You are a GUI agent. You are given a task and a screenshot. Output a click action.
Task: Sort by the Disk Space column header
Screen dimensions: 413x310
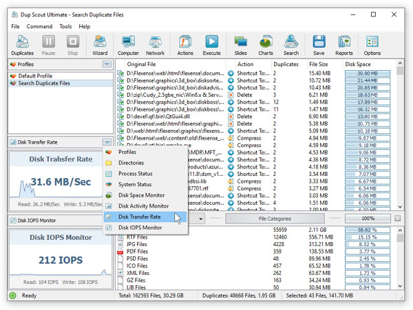coord(358,64)
